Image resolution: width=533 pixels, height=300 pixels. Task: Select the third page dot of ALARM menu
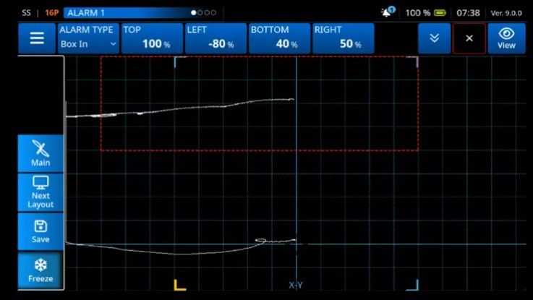pyautogui.click(x=207, y=12)
